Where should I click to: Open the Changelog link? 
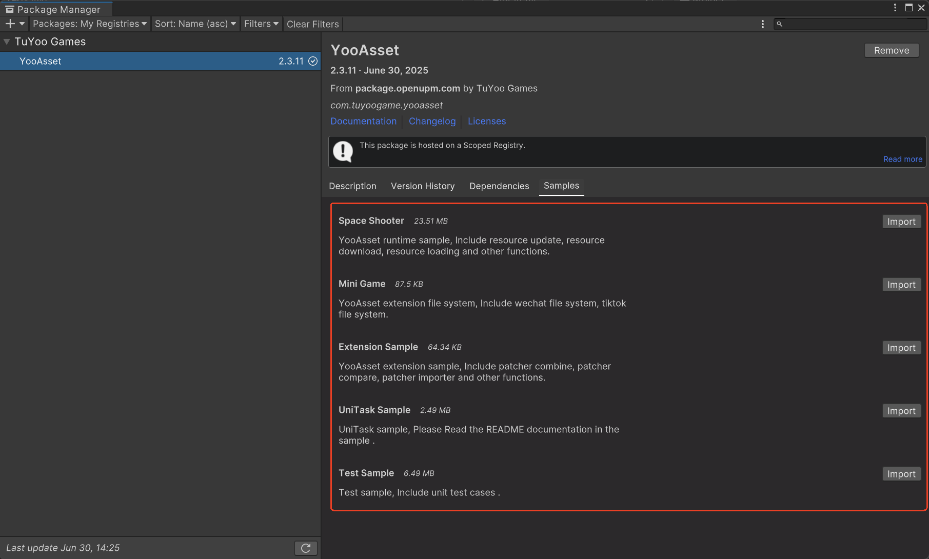[432, 121]
